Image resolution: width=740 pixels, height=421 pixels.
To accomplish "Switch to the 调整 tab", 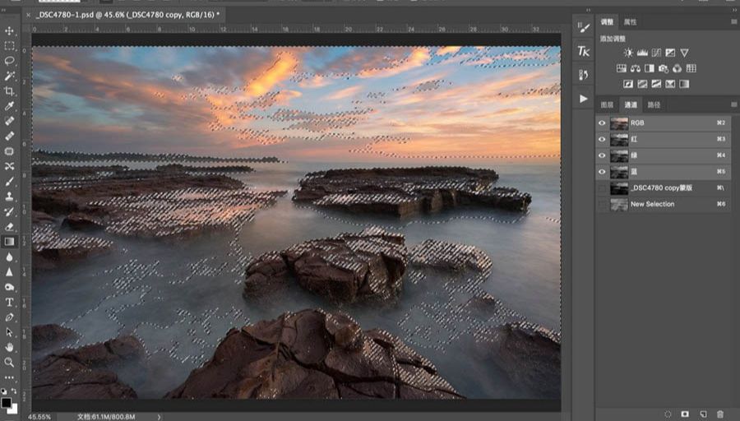I will [x=607, y=21].
